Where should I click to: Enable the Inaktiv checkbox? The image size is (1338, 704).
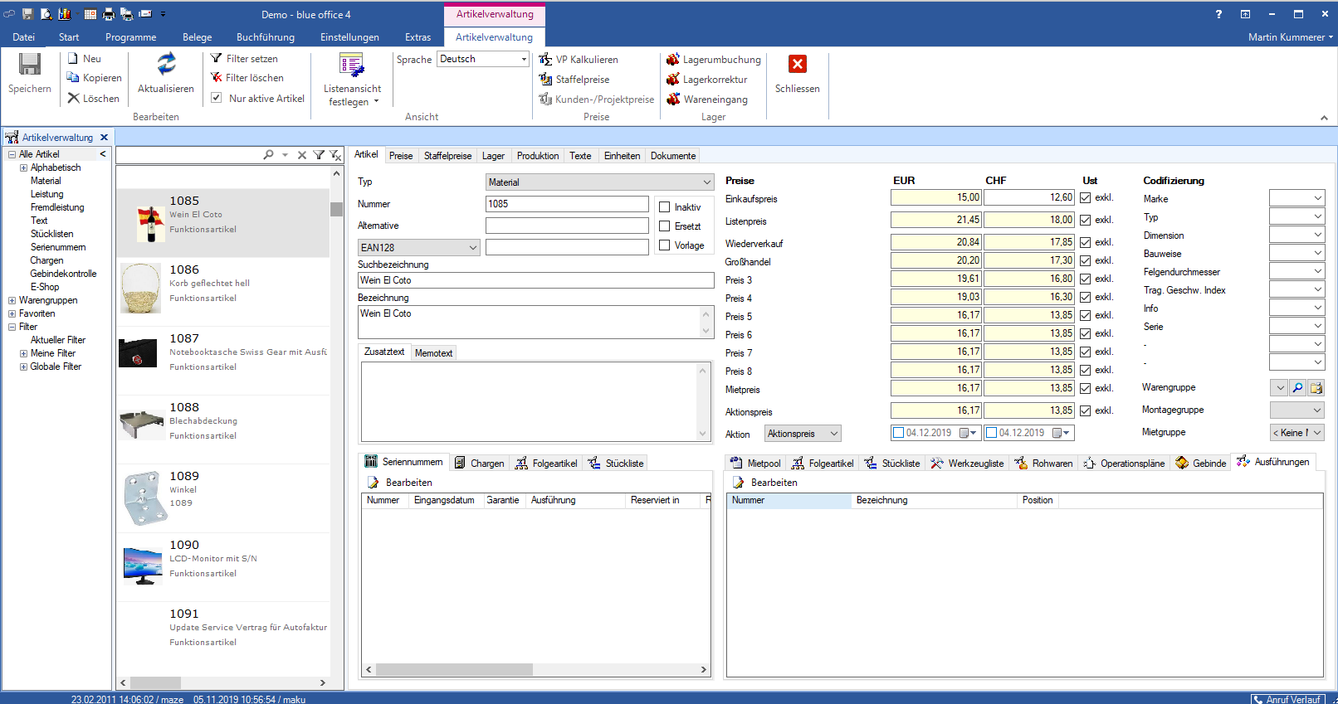[664, 207]
